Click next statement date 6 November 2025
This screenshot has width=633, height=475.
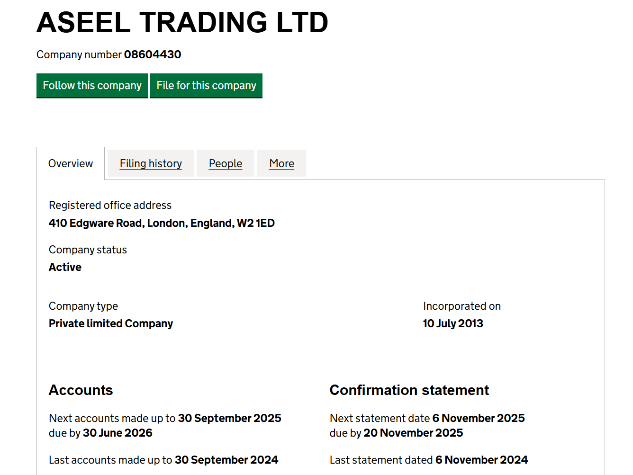478,418
